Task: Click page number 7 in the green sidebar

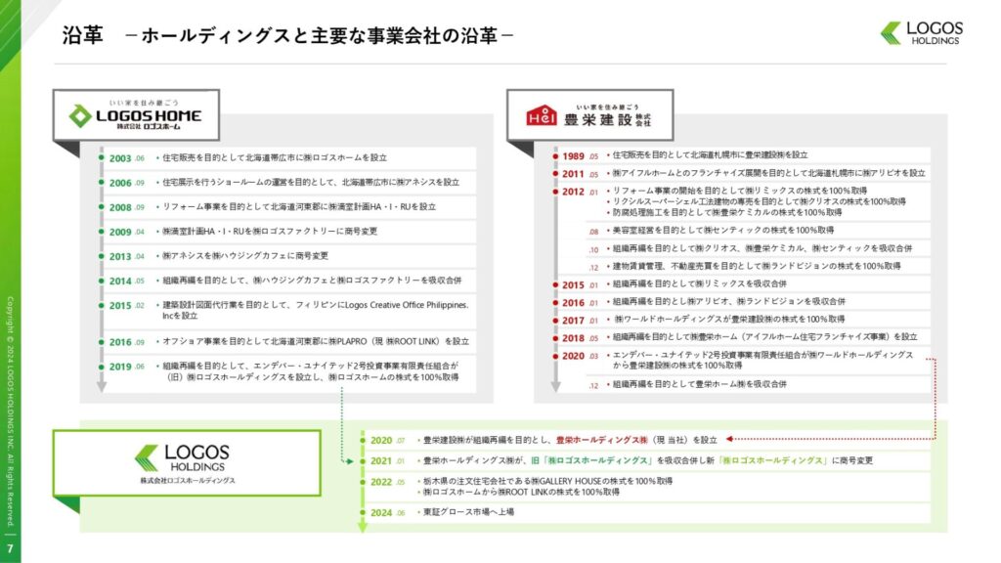Action: coord(10,548)
